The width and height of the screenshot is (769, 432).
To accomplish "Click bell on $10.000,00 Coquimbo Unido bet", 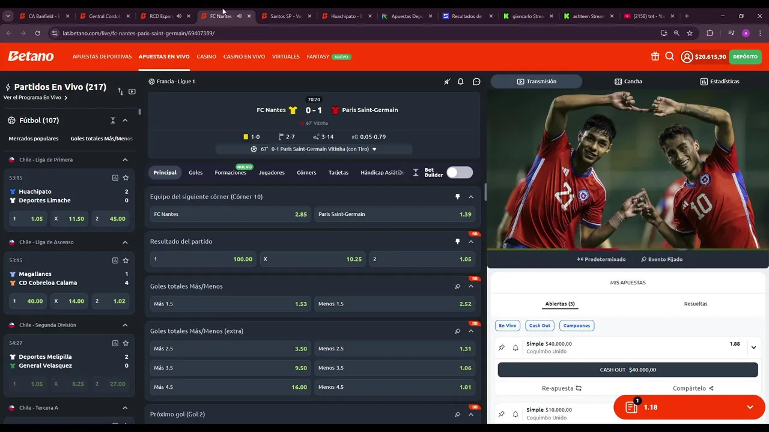I will tap(515, 414).
